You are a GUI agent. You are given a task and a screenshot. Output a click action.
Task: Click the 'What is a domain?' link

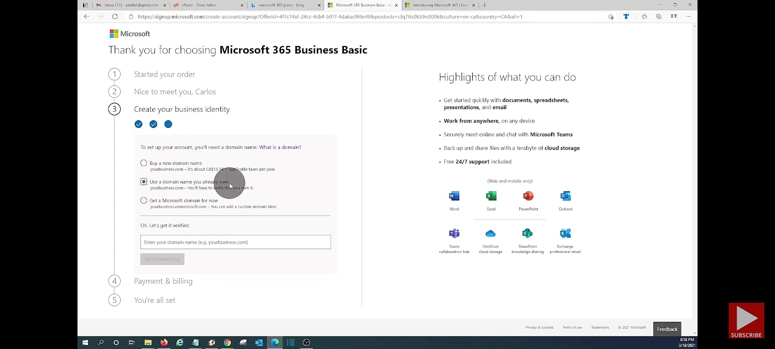coord(280,147)
